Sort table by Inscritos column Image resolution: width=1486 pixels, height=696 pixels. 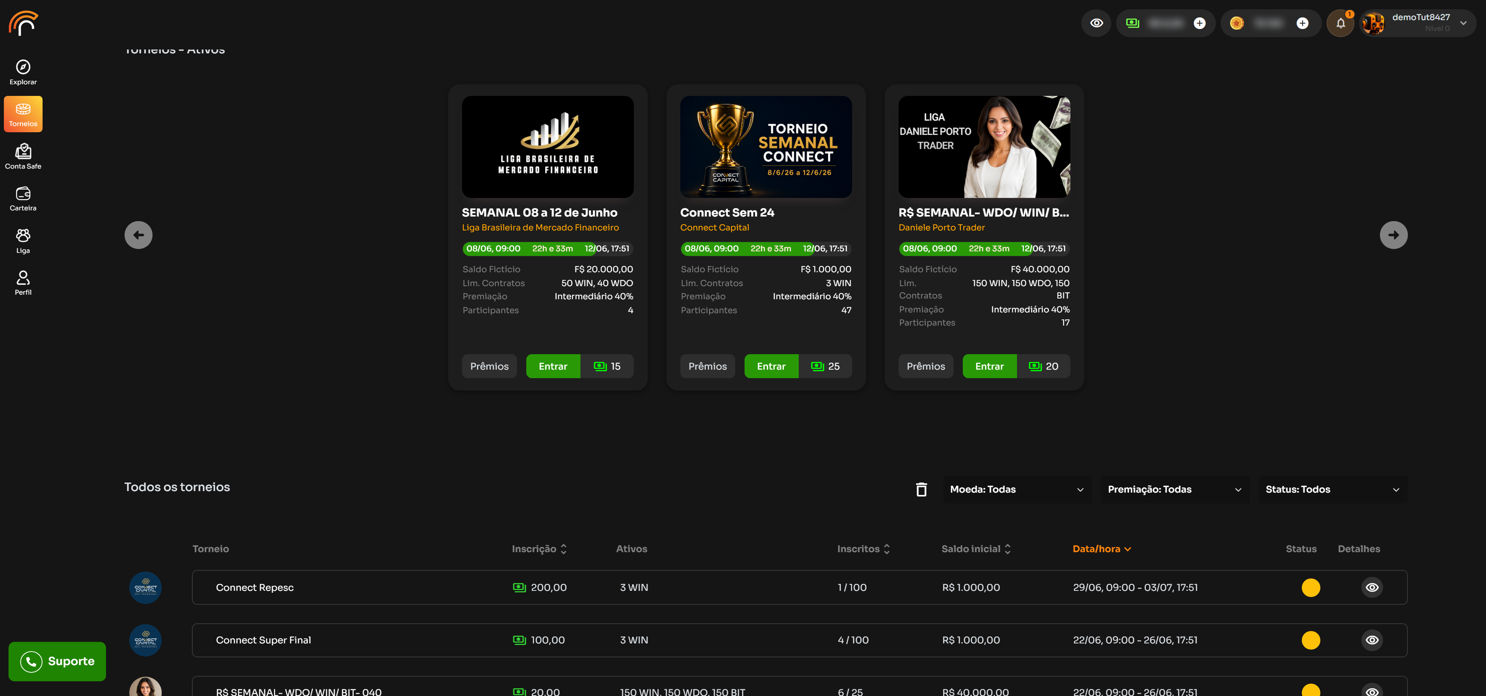864,549
